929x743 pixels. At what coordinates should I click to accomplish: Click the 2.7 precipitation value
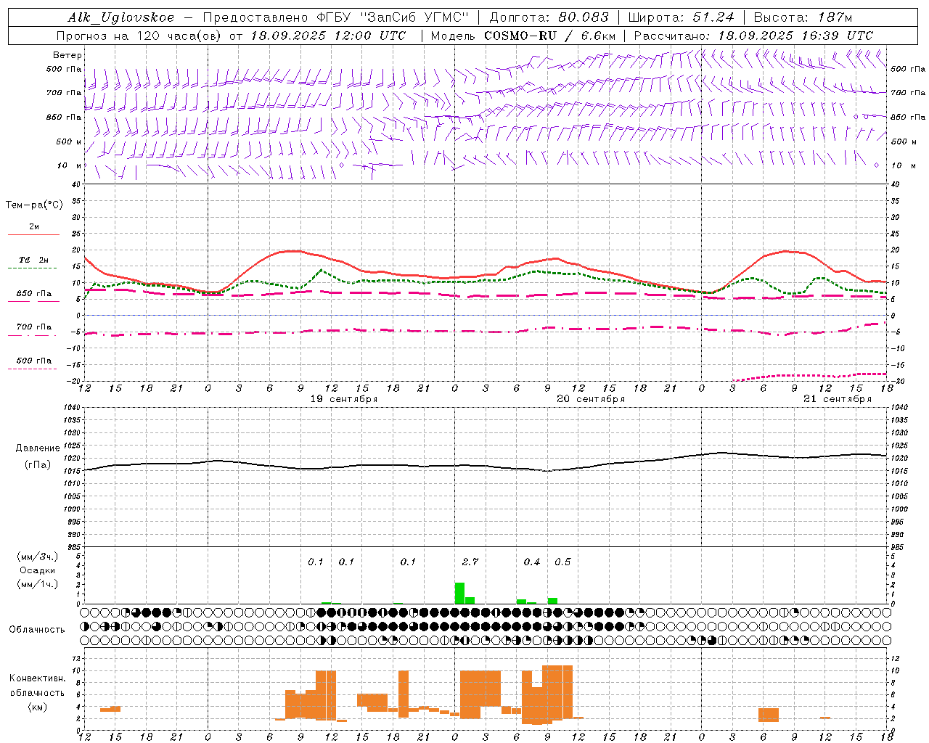(x=470, y=562)
